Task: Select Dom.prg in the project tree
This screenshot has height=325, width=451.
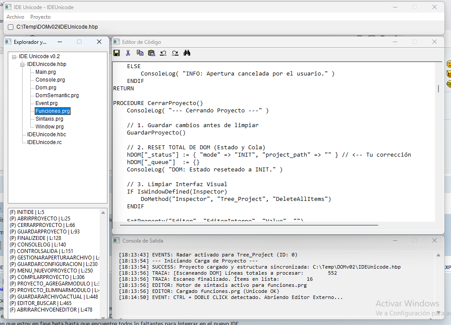Action: pyautogui.click(x=46, y=88)
